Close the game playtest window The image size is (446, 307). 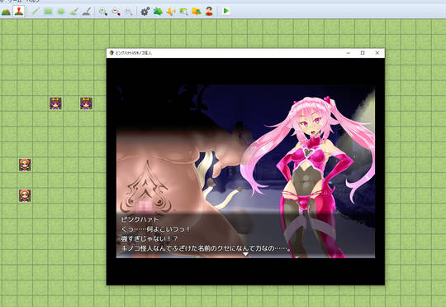coord(377,53)
